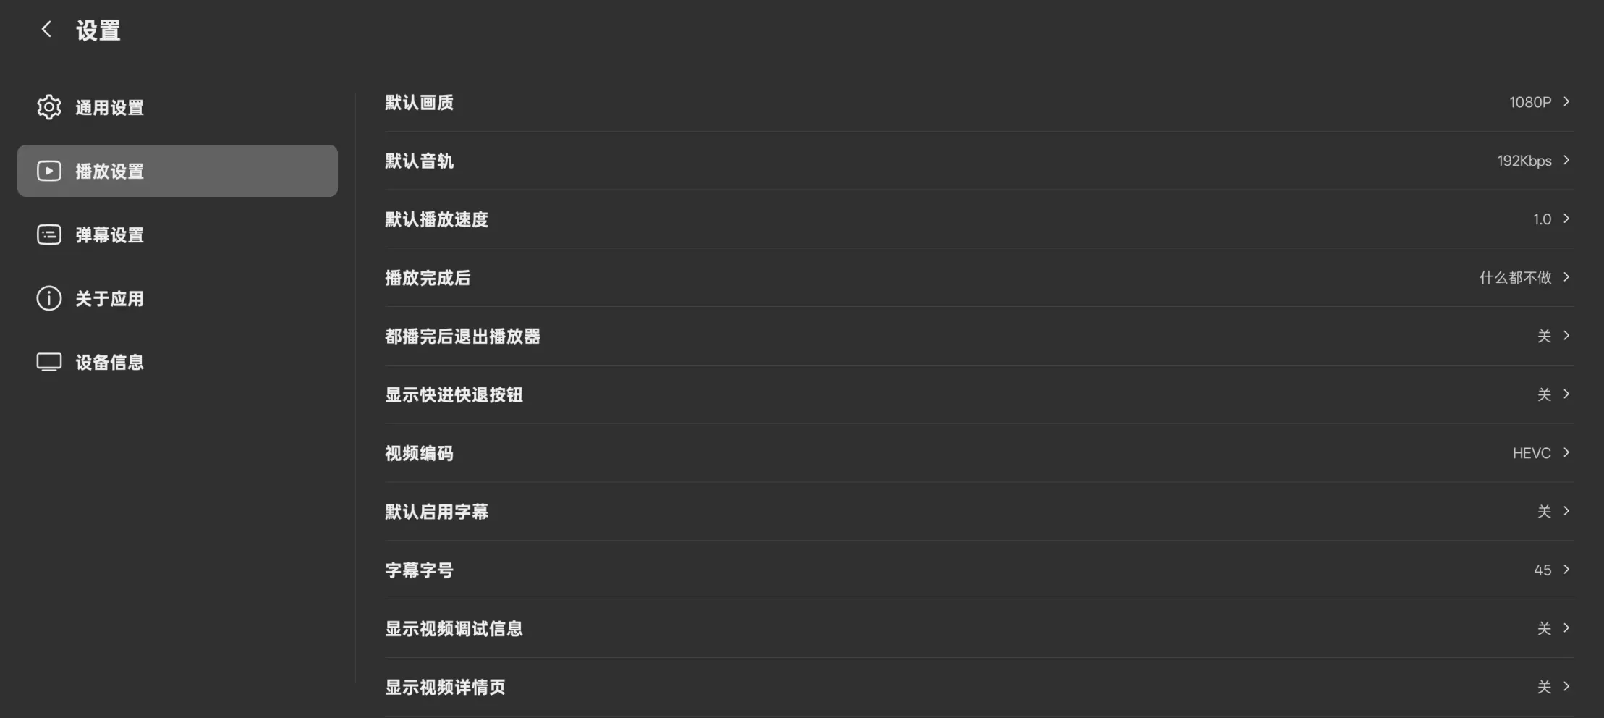Open 视频编码 selection showing HEVC
Image resolution: width=1604 pixels, height=718 pixels.
tap(979, 453)
